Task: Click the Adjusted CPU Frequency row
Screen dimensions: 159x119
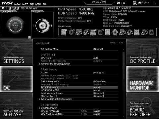Action: 79,61
